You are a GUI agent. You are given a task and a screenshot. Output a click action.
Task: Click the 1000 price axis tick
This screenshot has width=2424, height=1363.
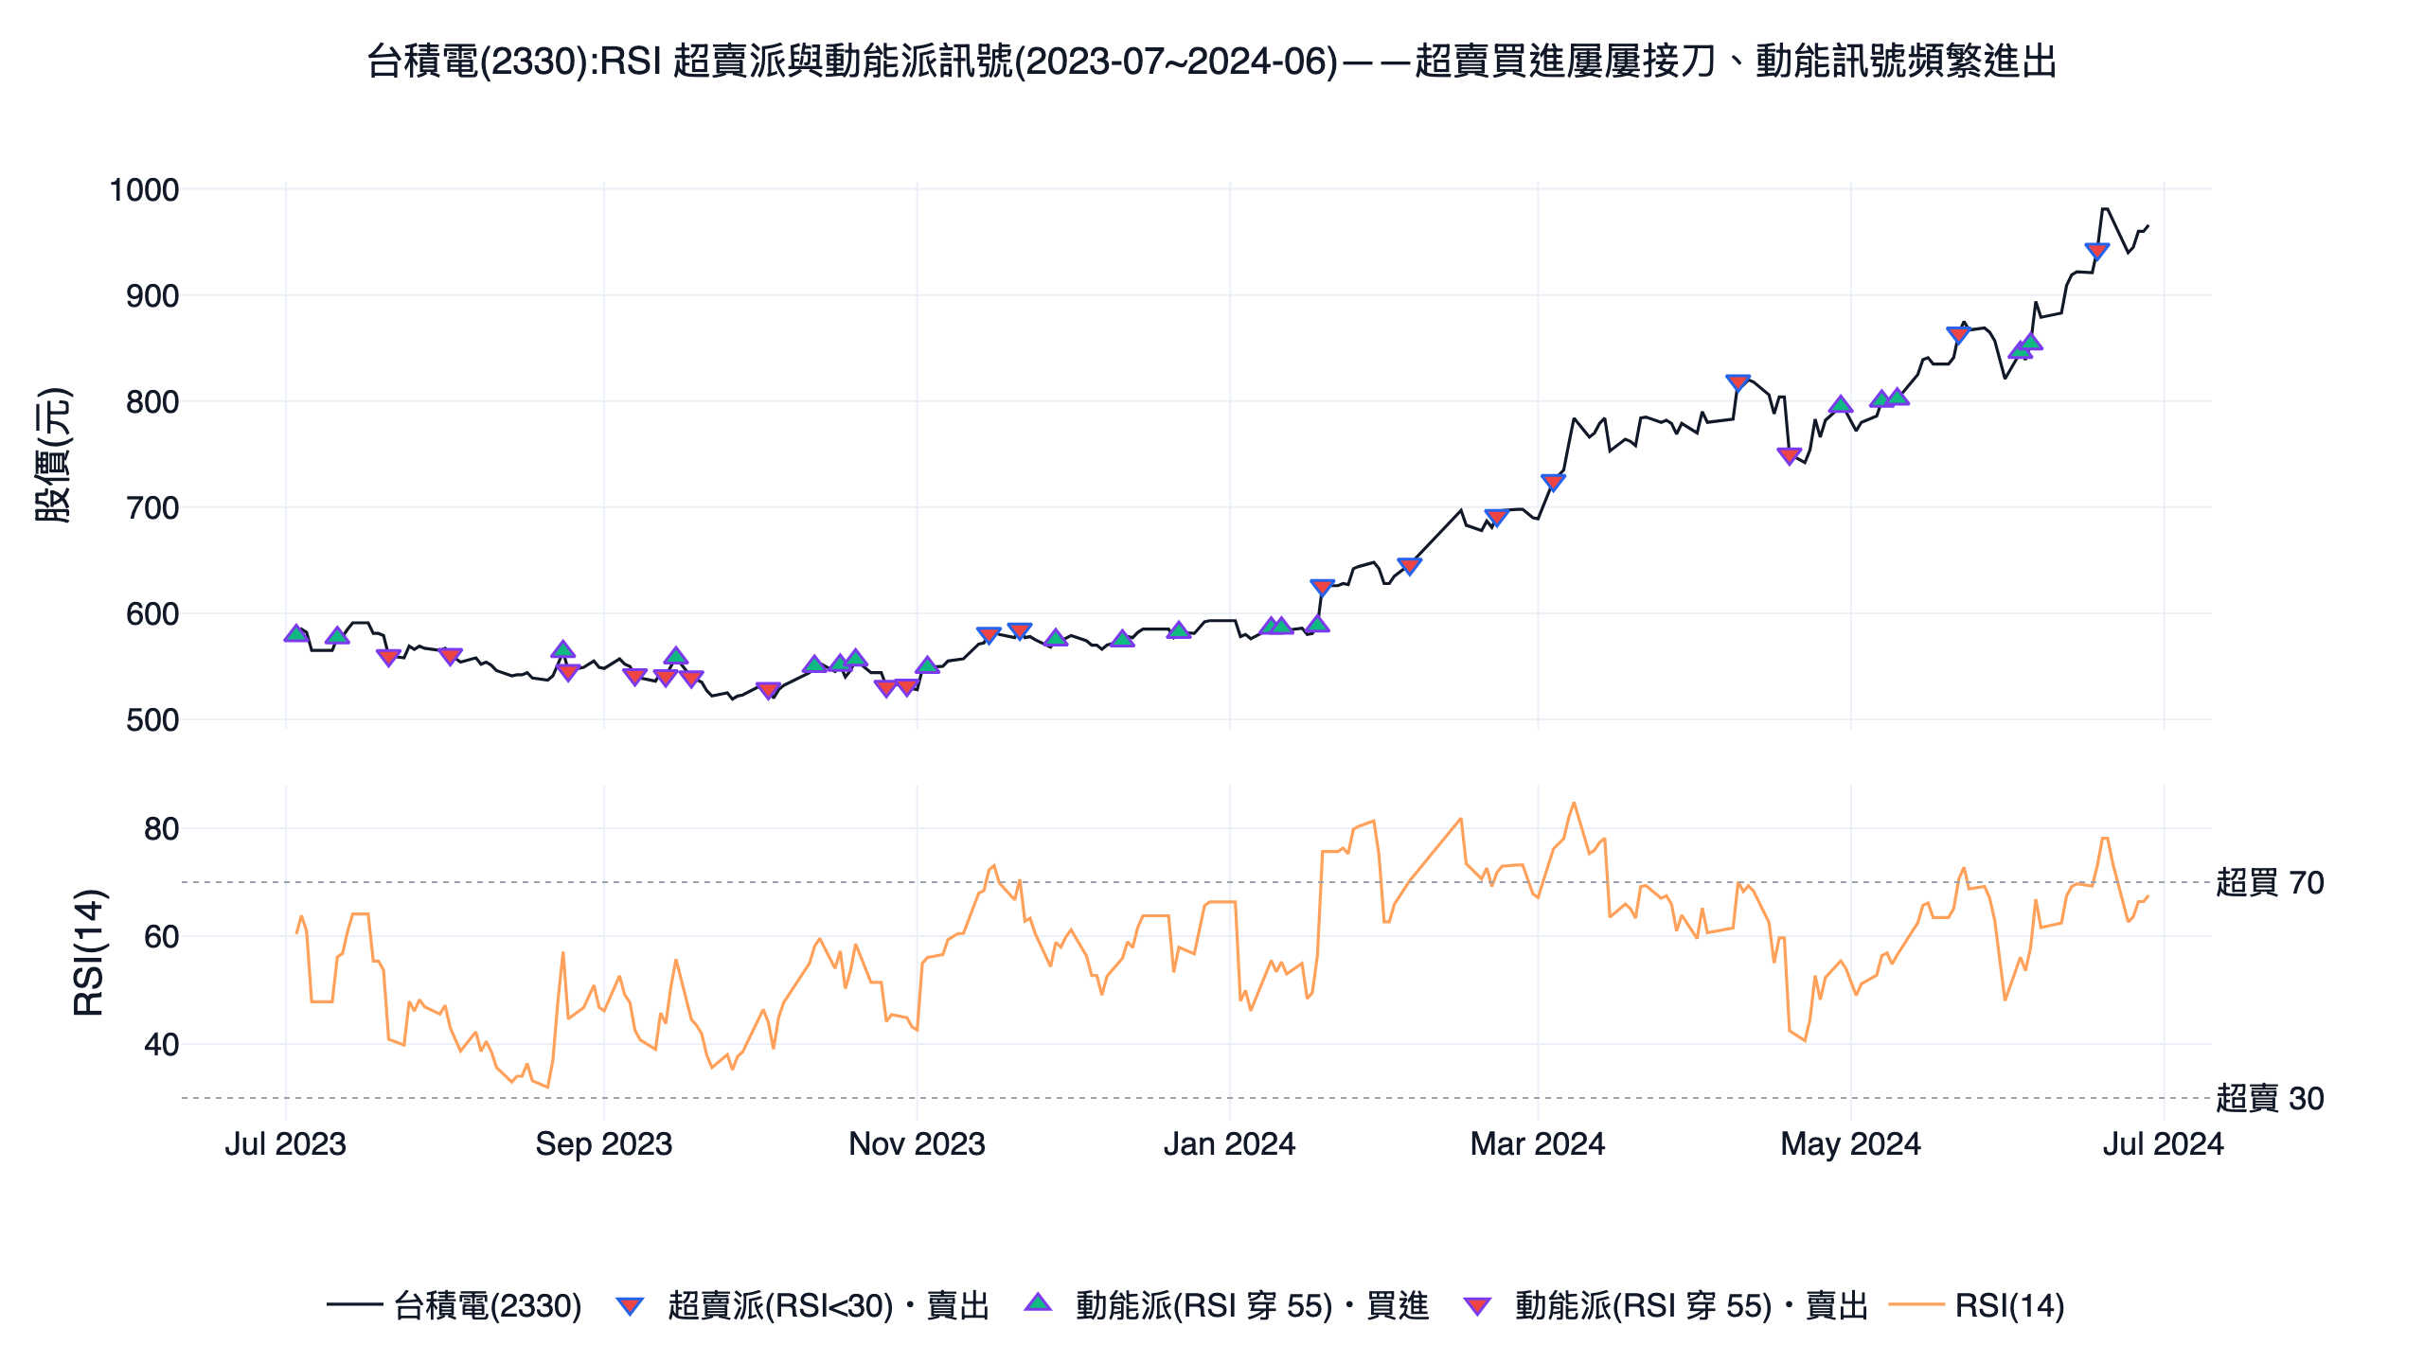coord(144,189)
